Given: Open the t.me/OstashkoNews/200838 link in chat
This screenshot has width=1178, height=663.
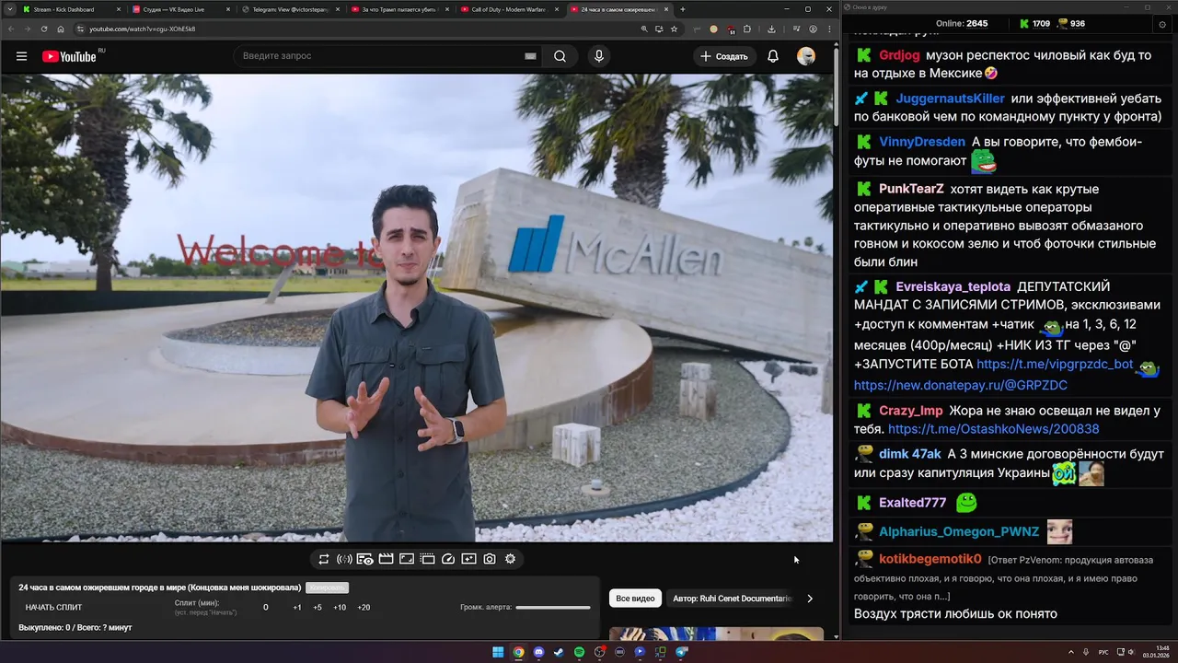Looking at the screenshot, I should (994, 429).
